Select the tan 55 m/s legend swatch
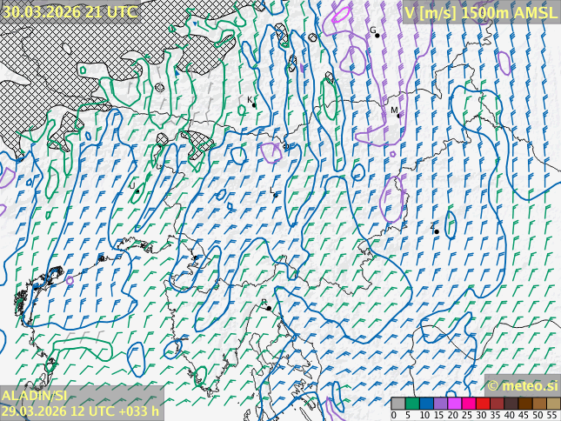 point(553,404)
